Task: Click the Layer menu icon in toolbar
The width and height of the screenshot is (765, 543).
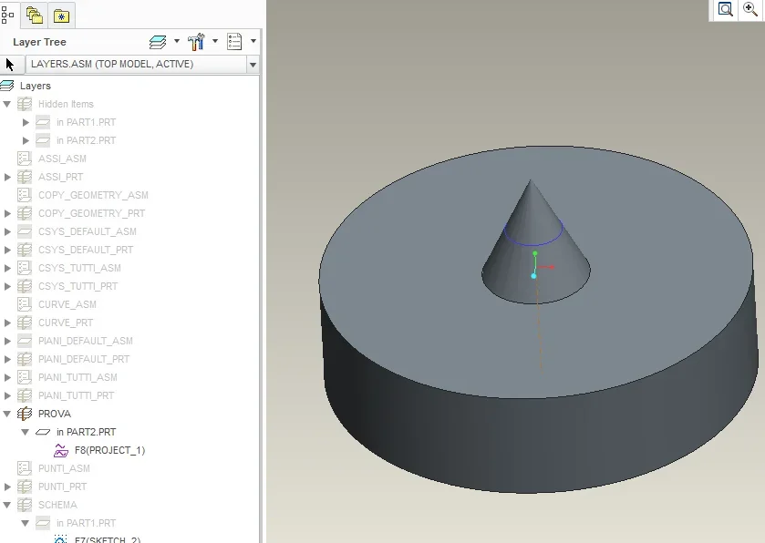Action: coord(158,42)
